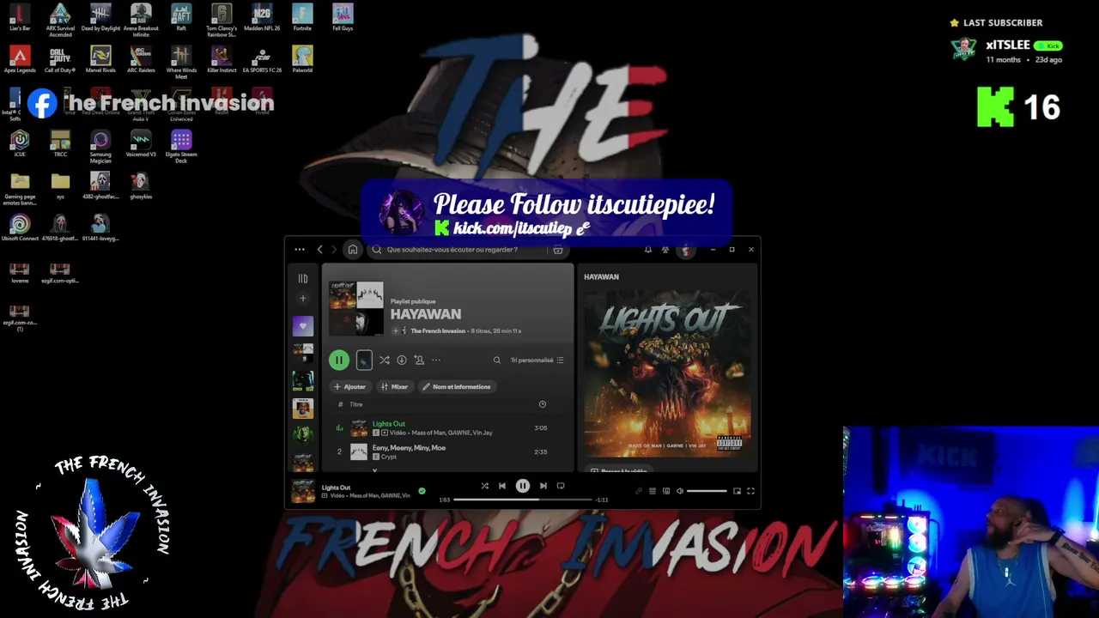The image size is (1099, 618).
Task: Toggle shuffle in the bottom player bar
Action: [484, 486]
